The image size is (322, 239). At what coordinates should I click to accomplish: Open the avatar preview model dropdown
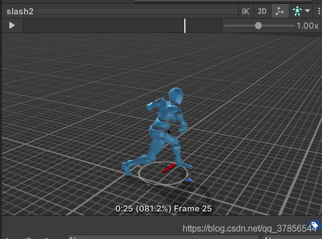click(x=301, y=11)
